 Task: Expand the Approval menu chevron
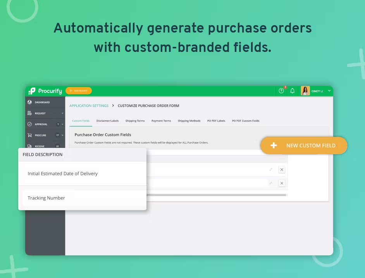62,124
